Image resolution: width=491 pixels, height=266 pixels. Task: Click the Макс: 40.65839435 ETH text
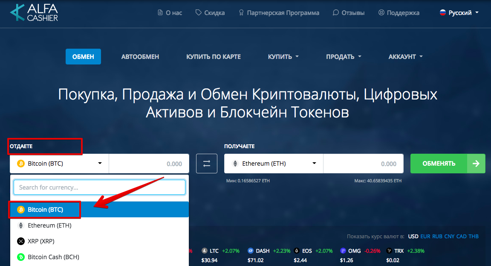click(x=378, y=181)
